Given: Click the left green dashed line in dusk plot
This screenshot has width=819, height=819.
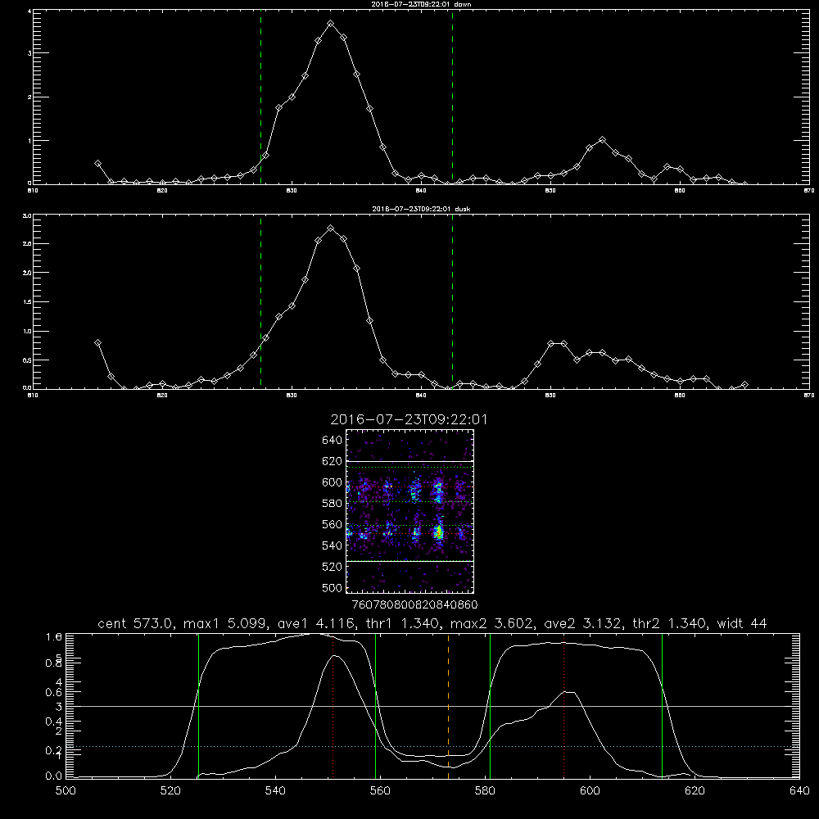Looking at the screenshot, I should click(x=260, y=302).
